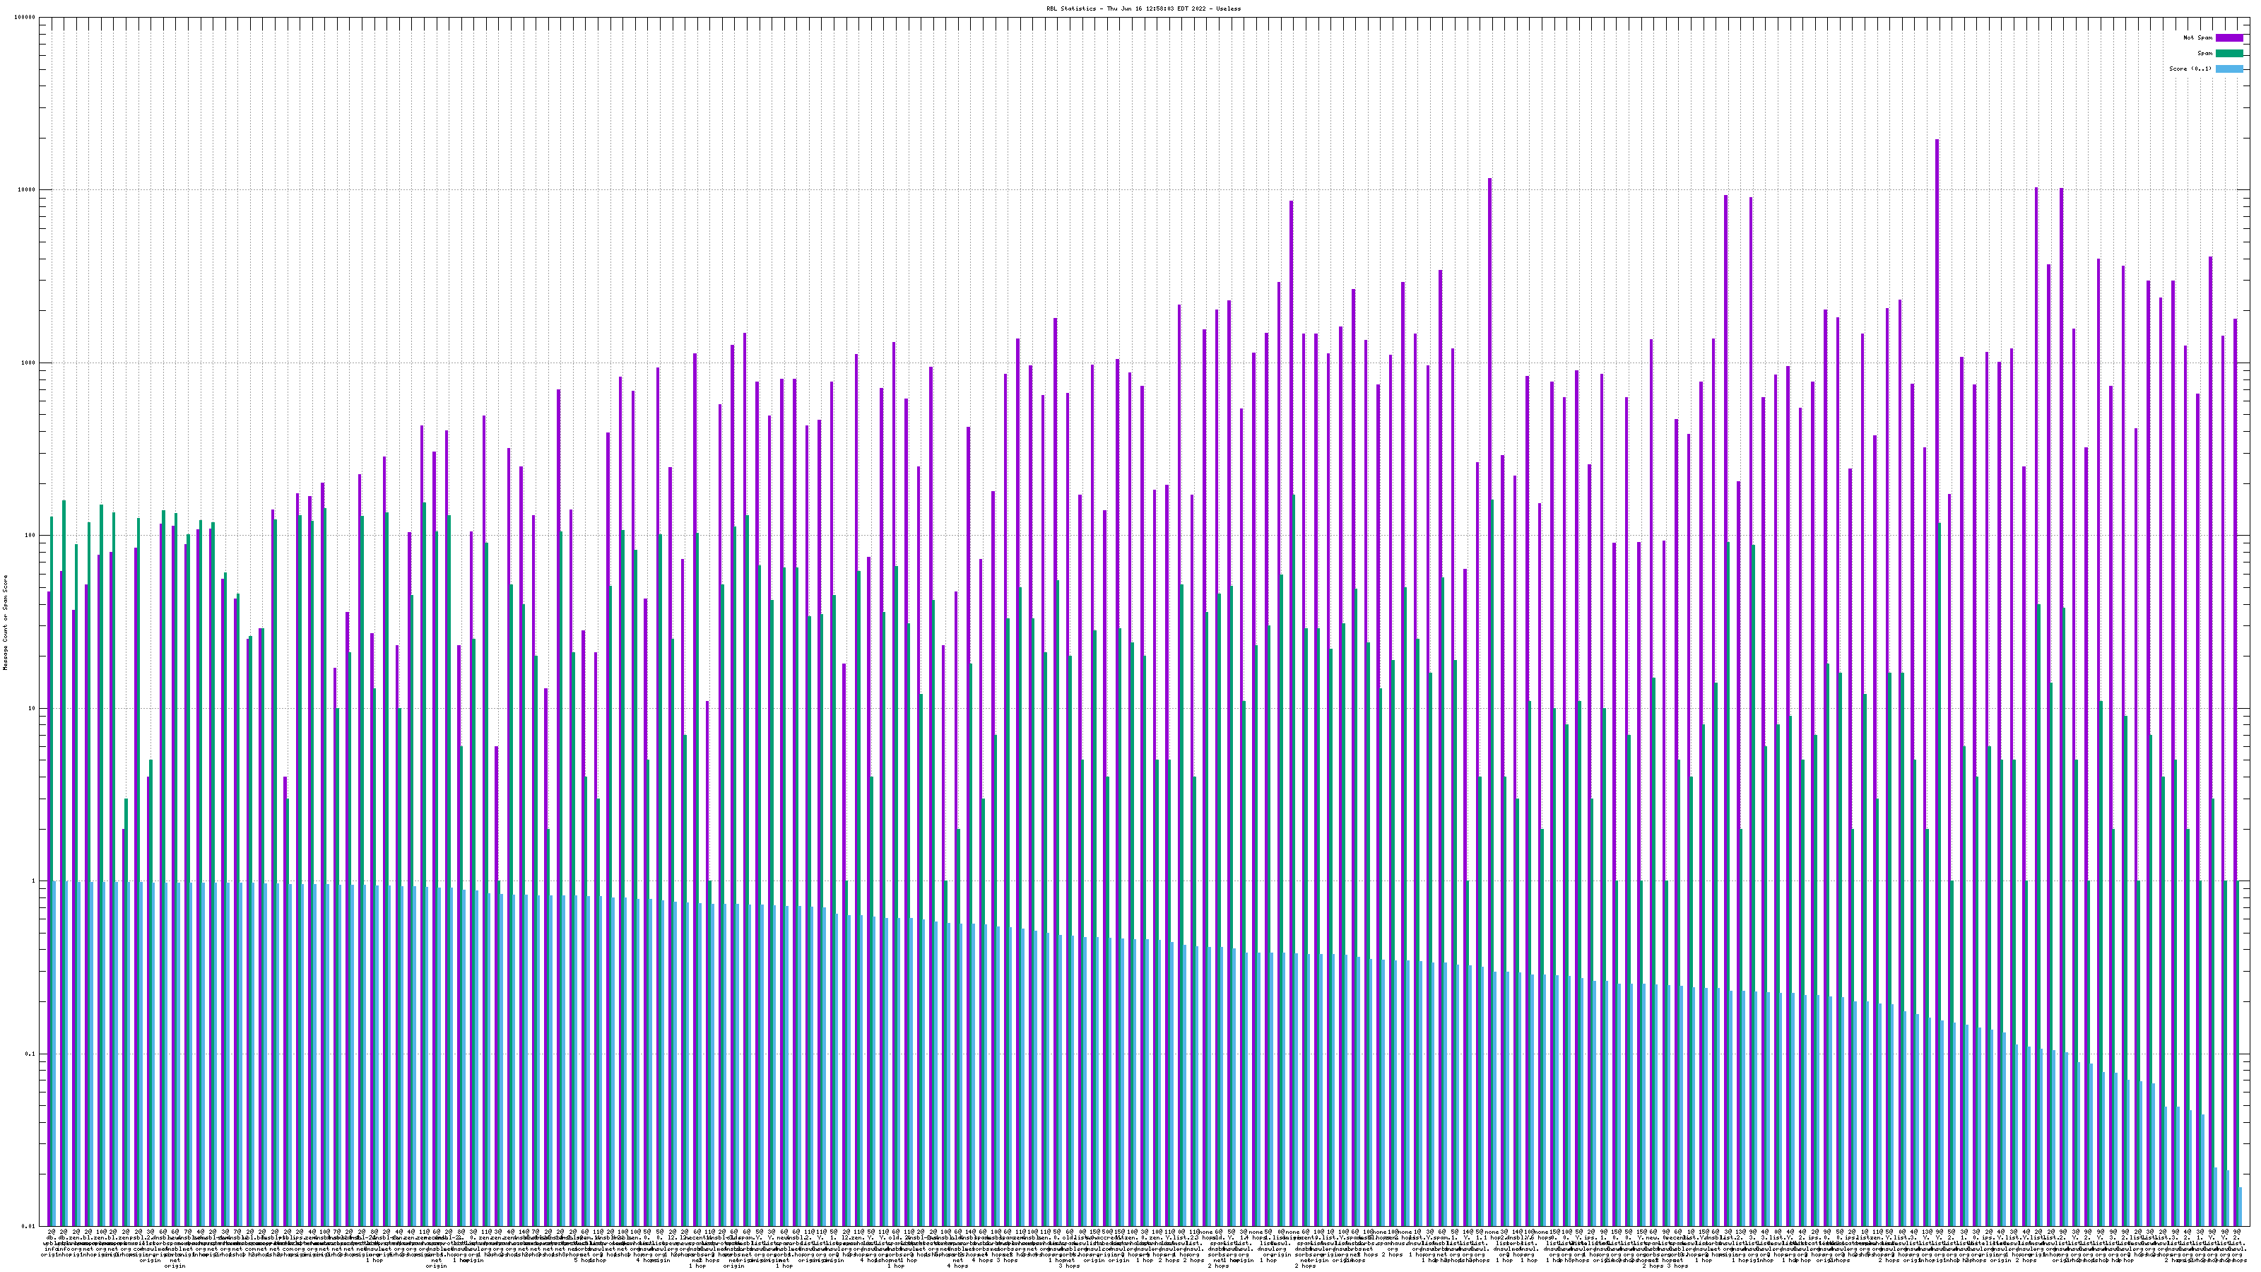Click the 0.1 y-axis tick label
This screenshot has height=1272, width=2261.
[30, 1054]
